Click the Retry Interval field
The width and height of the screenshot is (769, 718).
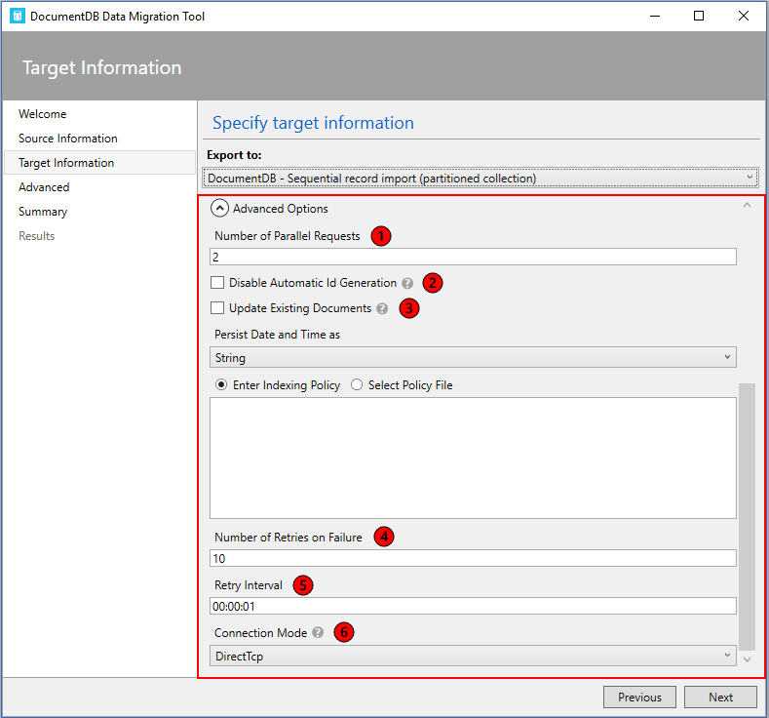pyautogui.click(x=473, y=606)
